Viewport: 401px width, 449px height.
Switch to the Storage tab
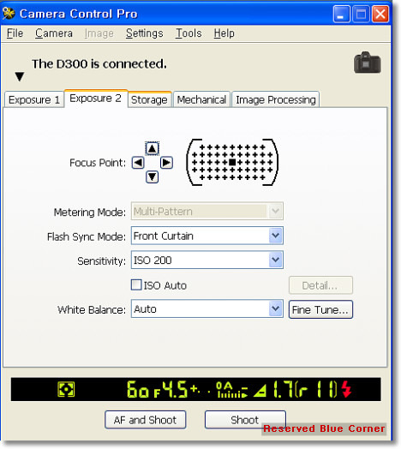click(x=149, y=99)
